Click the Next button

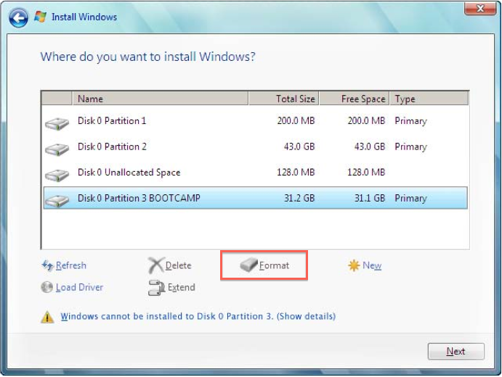coord(456,351)
